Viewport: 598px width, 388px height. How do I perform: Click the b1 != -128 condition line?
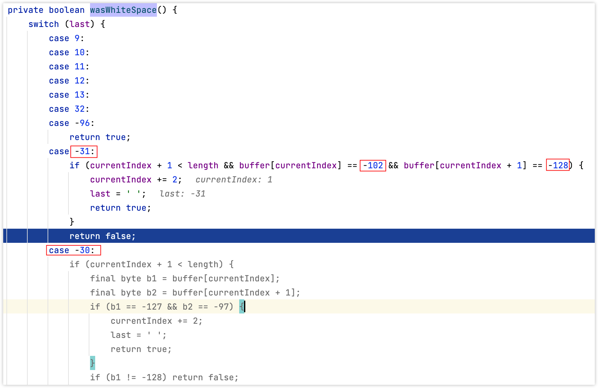(x=164, y=377)
